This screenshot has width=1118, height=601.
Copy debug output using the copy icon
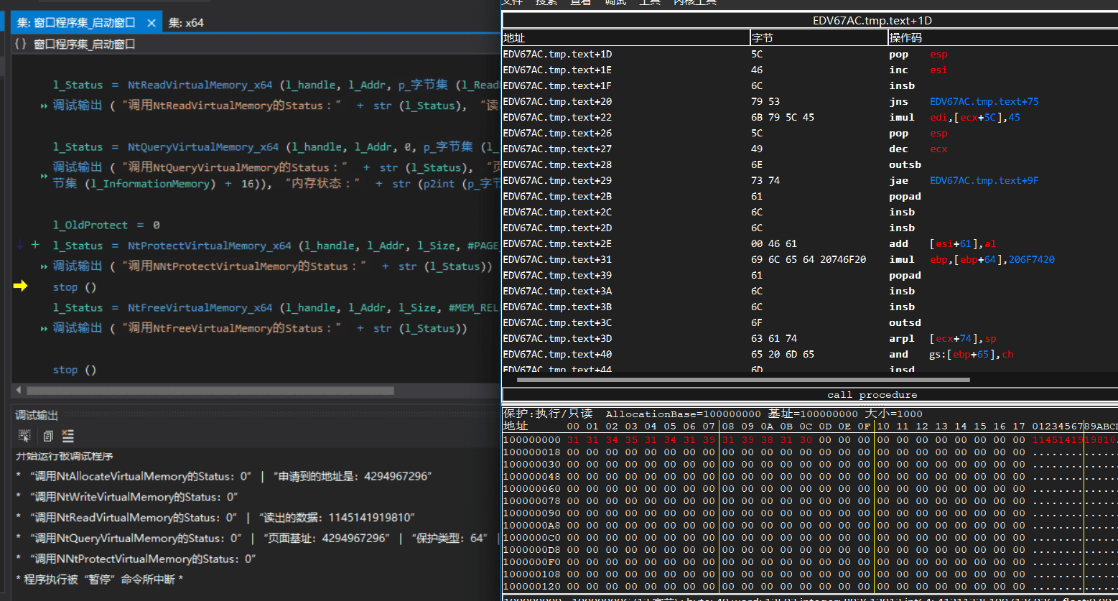(x=47, y=436)
